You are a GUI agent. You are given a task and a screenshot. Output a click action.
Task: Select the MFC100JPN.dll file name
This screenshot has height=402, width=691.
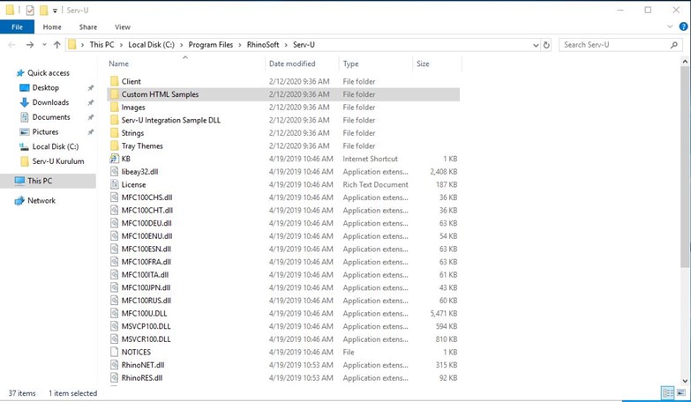click(x=146, y=287)
